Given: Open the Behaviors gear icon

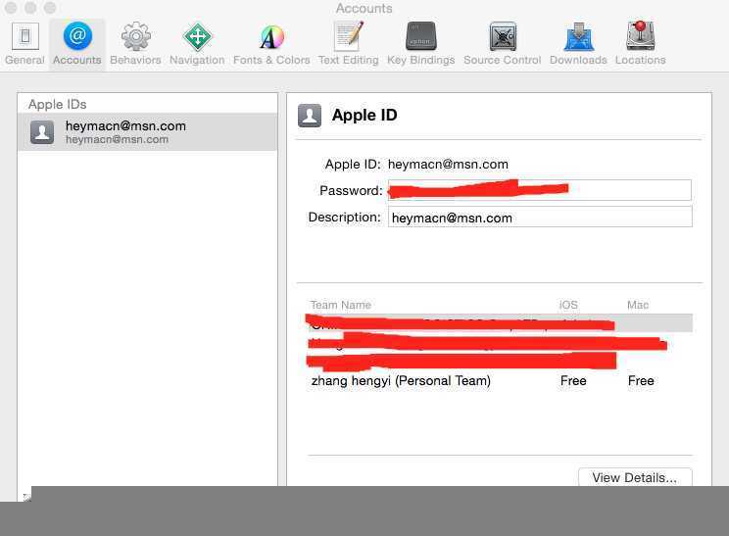Looking at the screenshot, I should pos(136,36).
